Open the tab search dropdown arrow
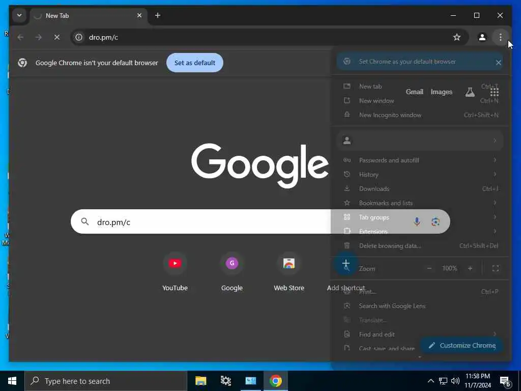This screenshot has height=391, width=521. click(19, 15)
